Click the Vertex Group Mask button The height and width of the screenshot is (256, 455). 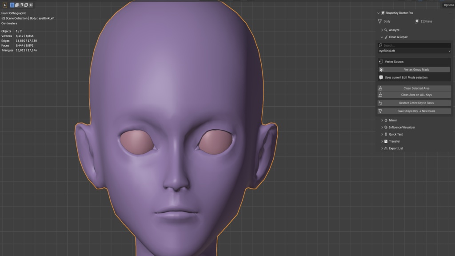[x=414, y=70]
